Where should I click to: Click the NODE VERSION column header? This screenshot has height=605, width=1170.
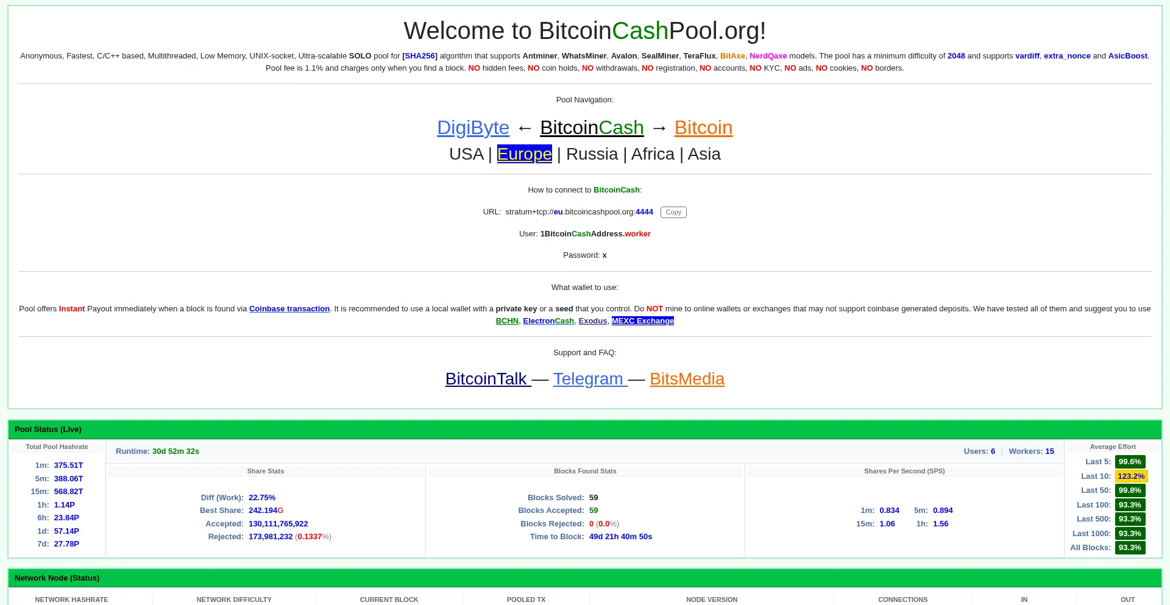[712, 600]
